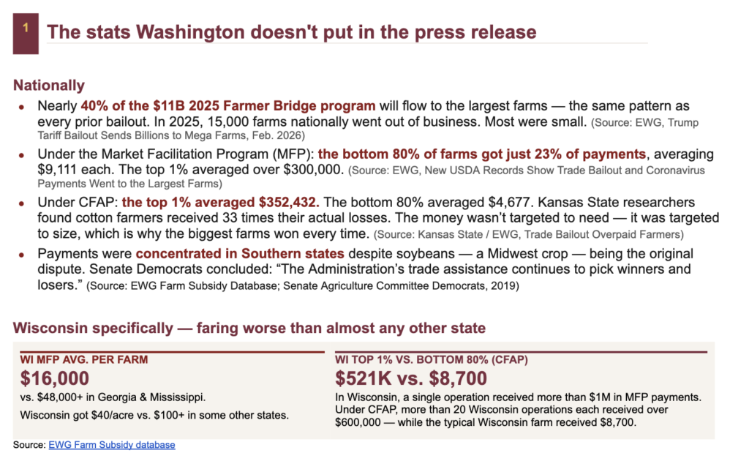Viewport: 749px width, 464px height.
Task: Click the WI TOP 1% VS. BOTTOM 80% label
Action: pos(432,359)
